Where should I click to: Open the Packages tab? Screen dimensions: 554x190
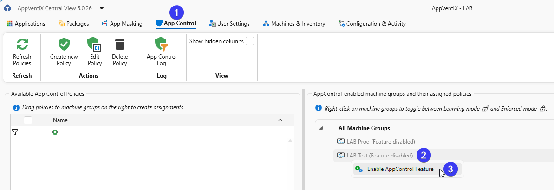pyautogui.click(x=73, y=24)
